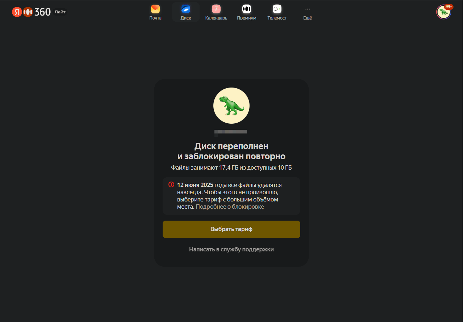
Task: Click the 12 июня 2025 date text
Action: point(195,185)
